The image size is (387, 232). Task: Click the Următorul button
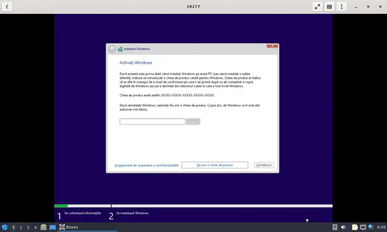click(x=264, y=165)
